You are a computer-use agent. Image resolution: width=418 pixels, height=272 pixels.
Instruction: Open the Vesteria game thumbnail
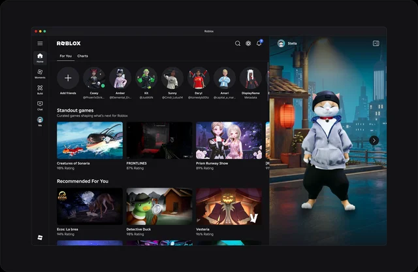click(229, 207)
